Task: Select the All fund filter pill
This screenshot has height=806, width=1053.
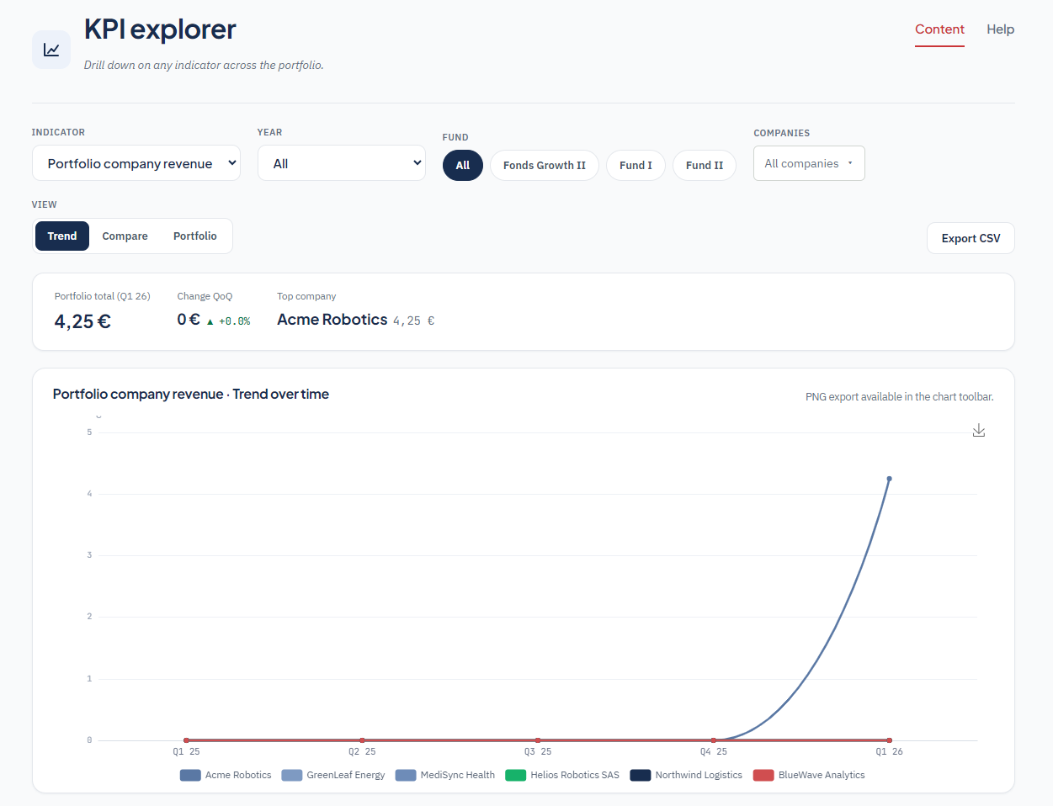Action: click(x=463, y=165)
